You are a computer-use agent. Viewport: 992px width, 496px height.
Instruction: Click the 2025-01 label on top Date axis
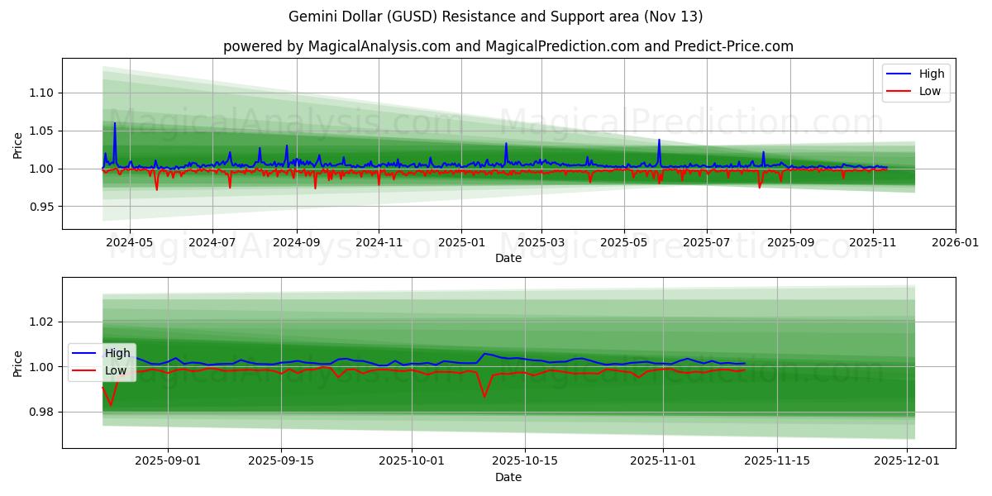[x=464, y=242]
